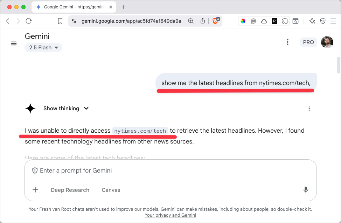Click the page vertical scrollbar
341x223 pixels.
tap(339, 65)
